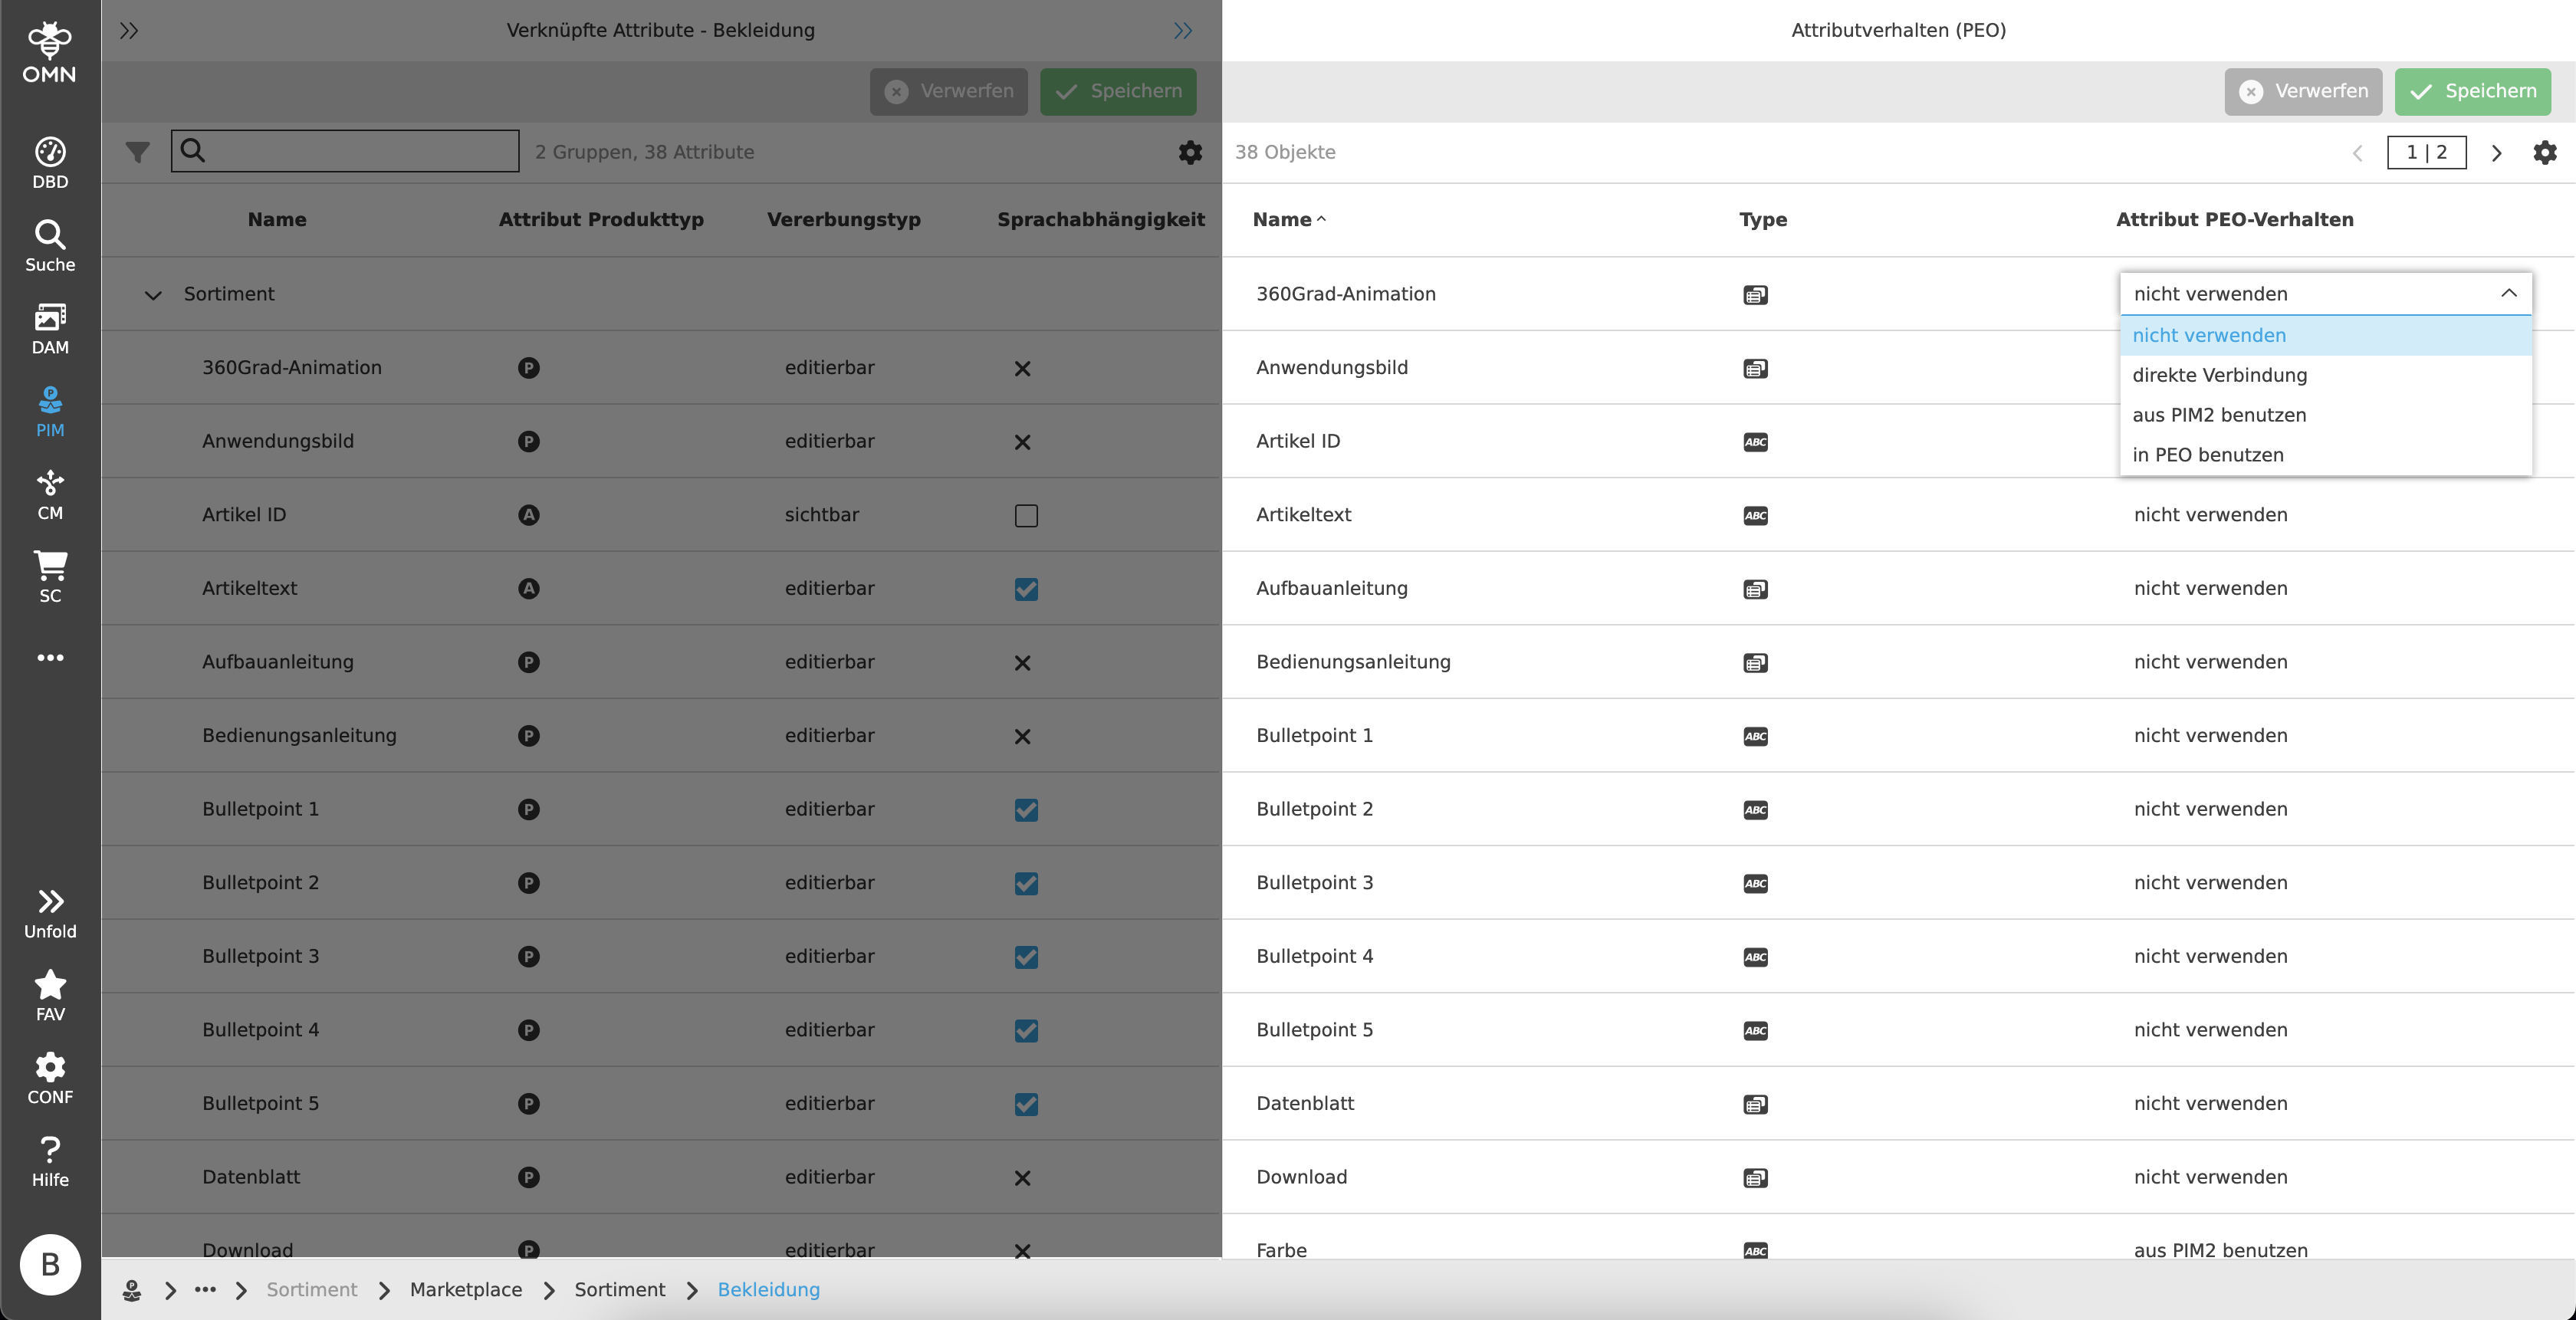This screenshot has height=1320, width=2576.
Task: Open the Suche search module
Action: [x=50, y=246]
